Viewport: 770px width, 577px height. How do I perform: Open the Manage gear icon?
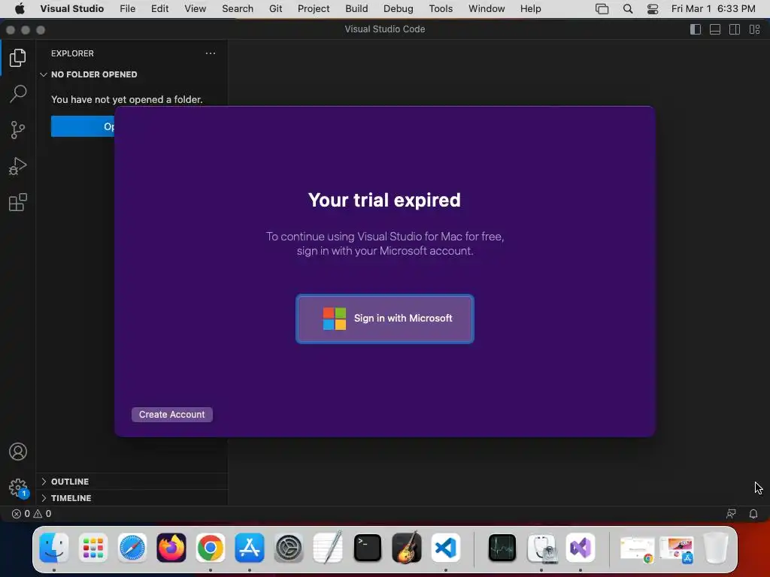[x=18, y=488]
